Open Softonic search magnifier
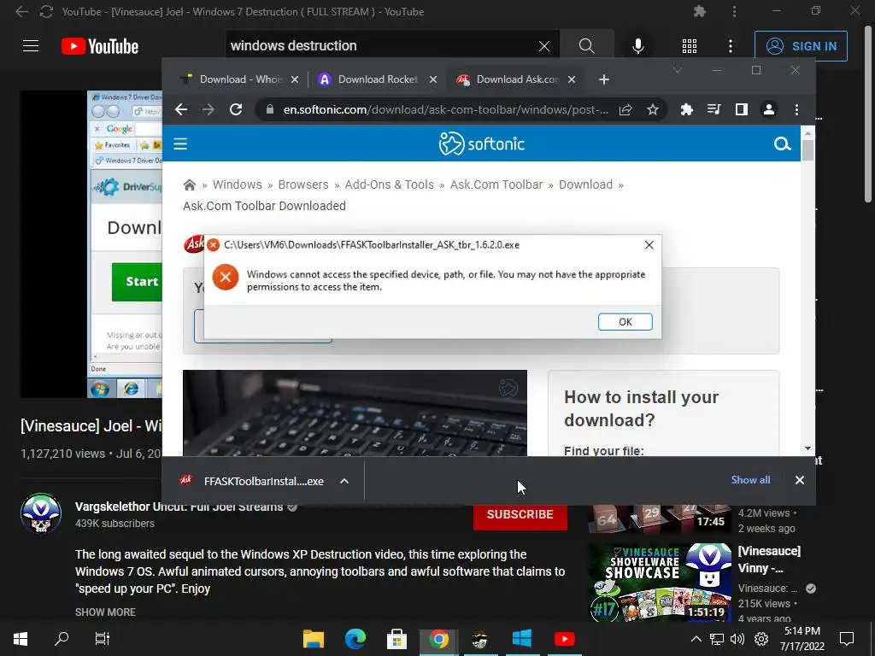Image resolution: width=875 pixels, height=656 pixels. coord(782,143)
